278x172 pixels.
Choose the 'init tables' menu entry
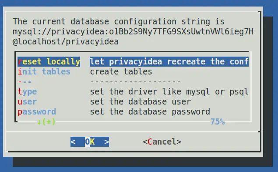pos(44,71)
